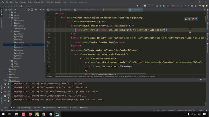Expand the deploy folder

[x=7, y=69]
